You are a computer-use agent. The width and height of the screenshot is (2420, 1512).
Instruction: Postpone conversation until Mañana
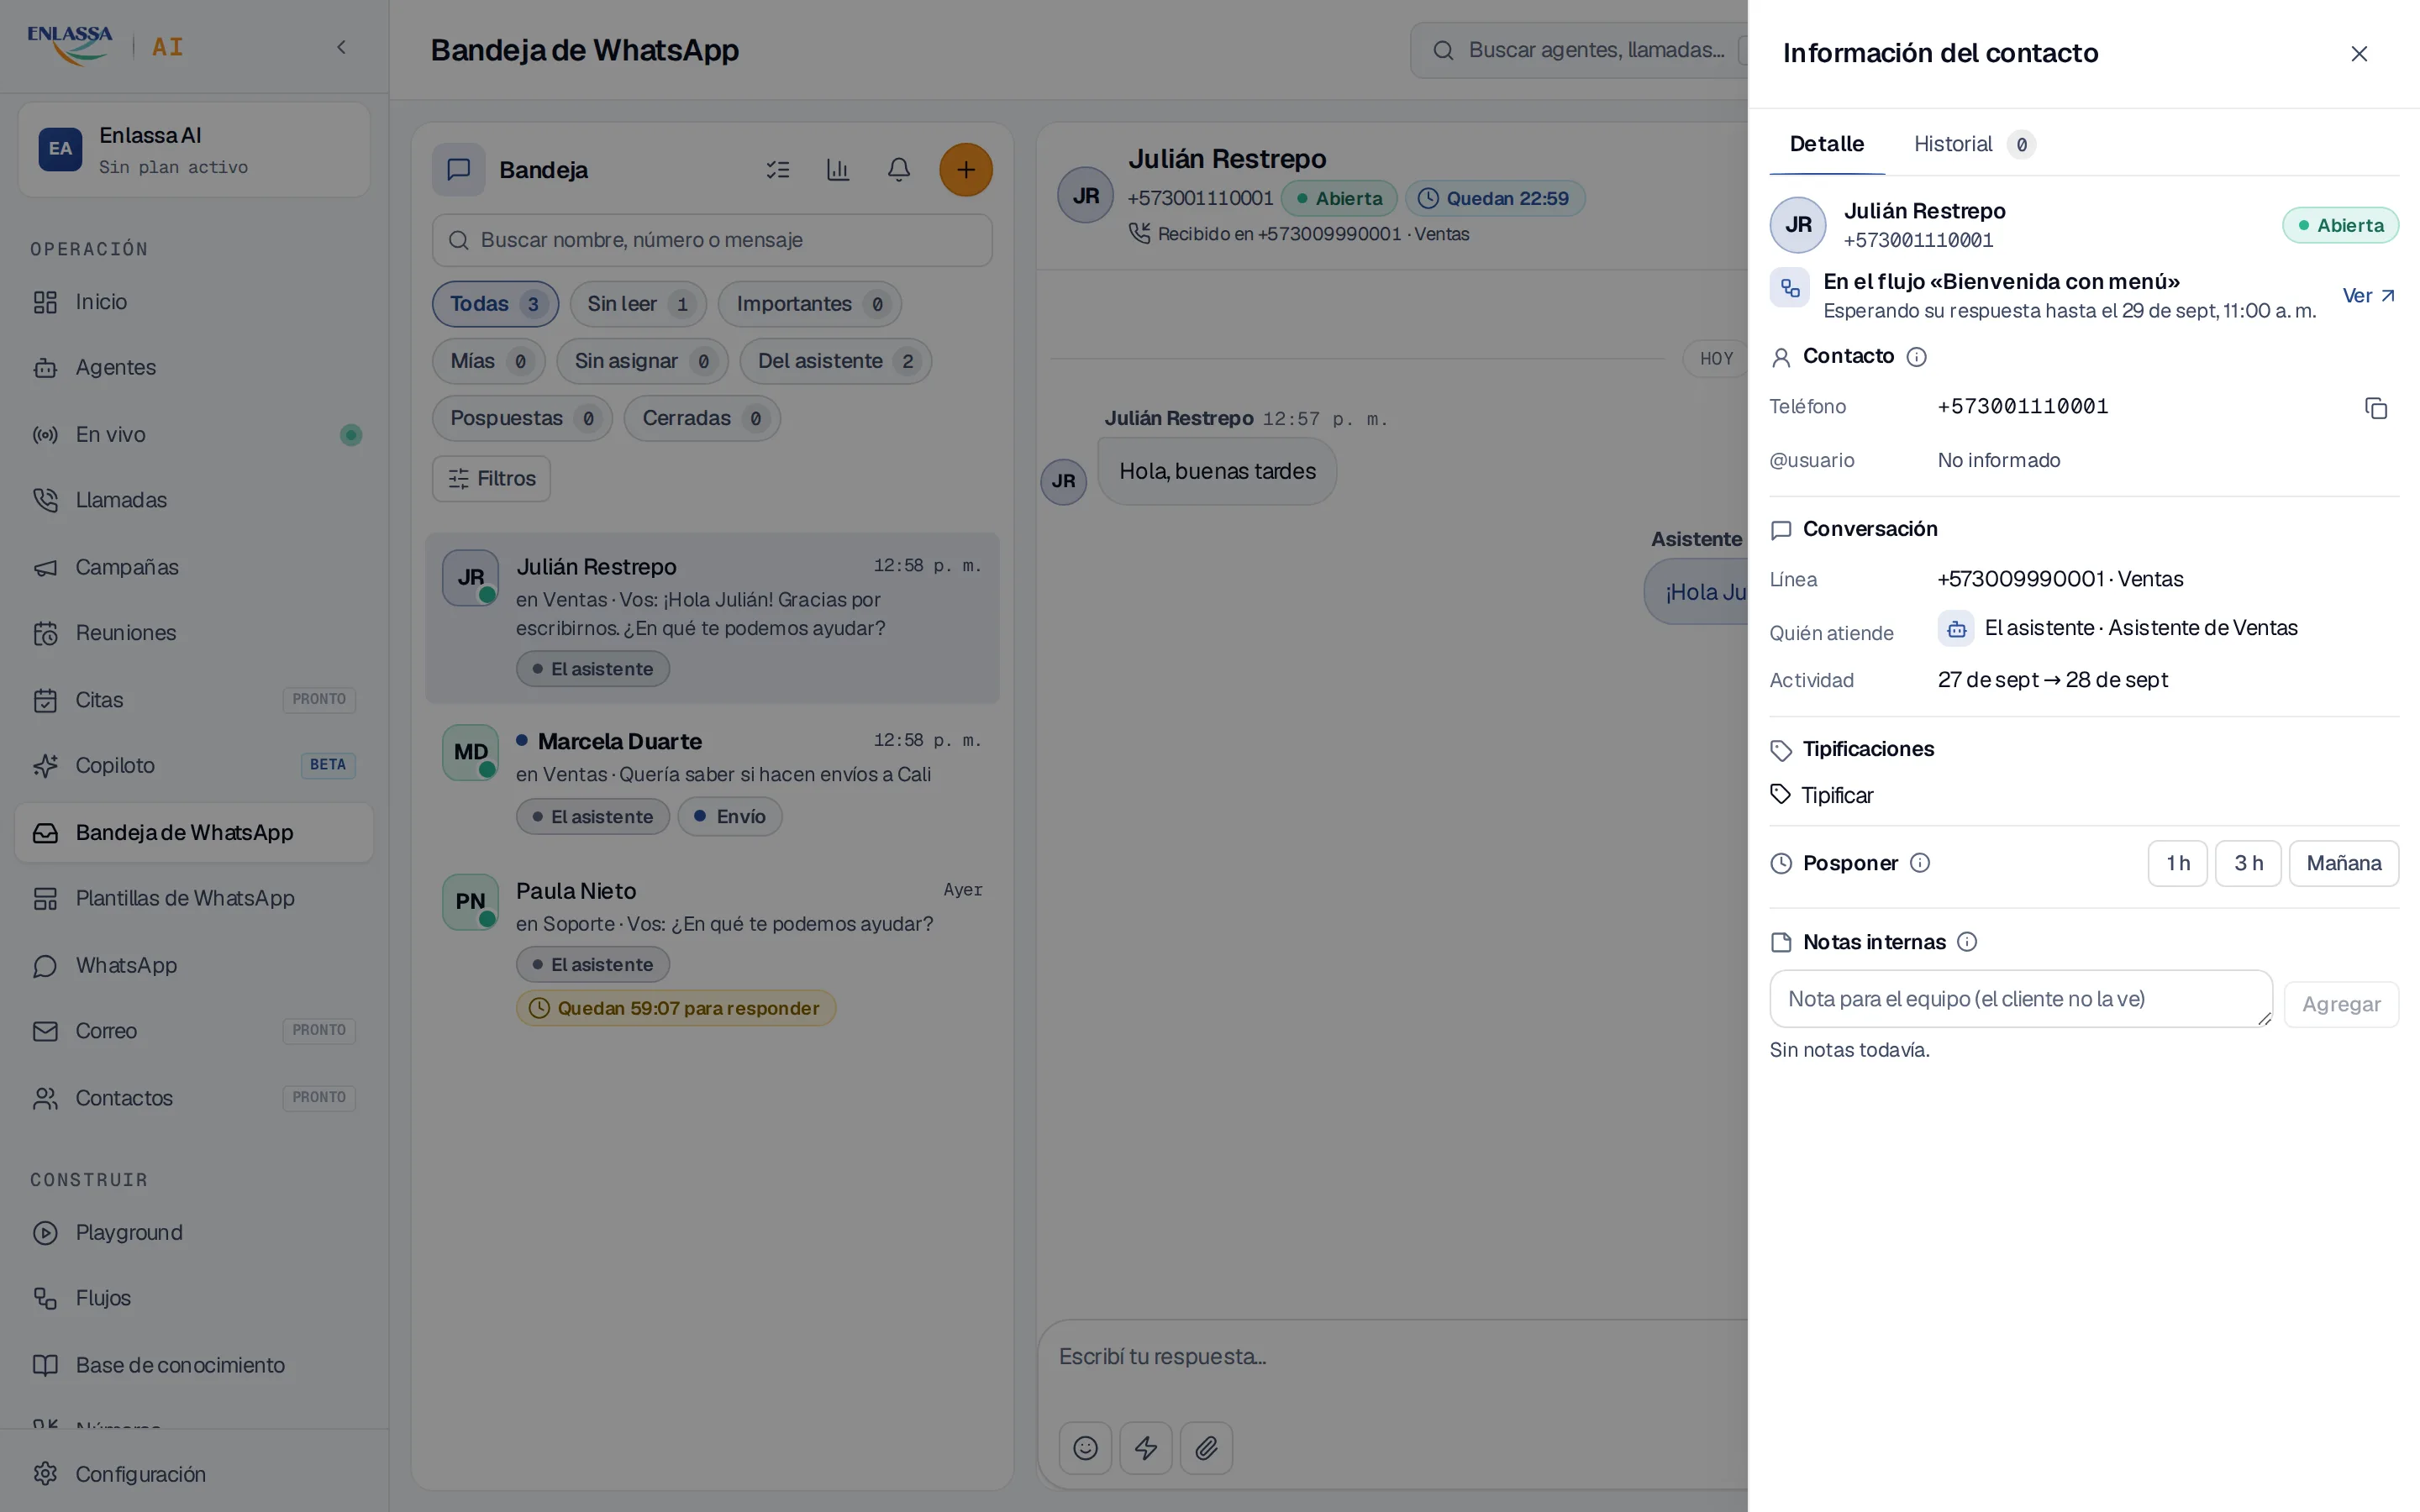pyautogui.click(x=2343, y=863)
